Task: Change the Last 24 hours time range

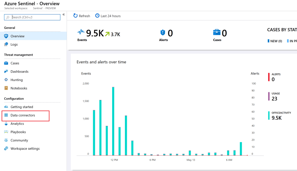Action: (x=108, y=16)
